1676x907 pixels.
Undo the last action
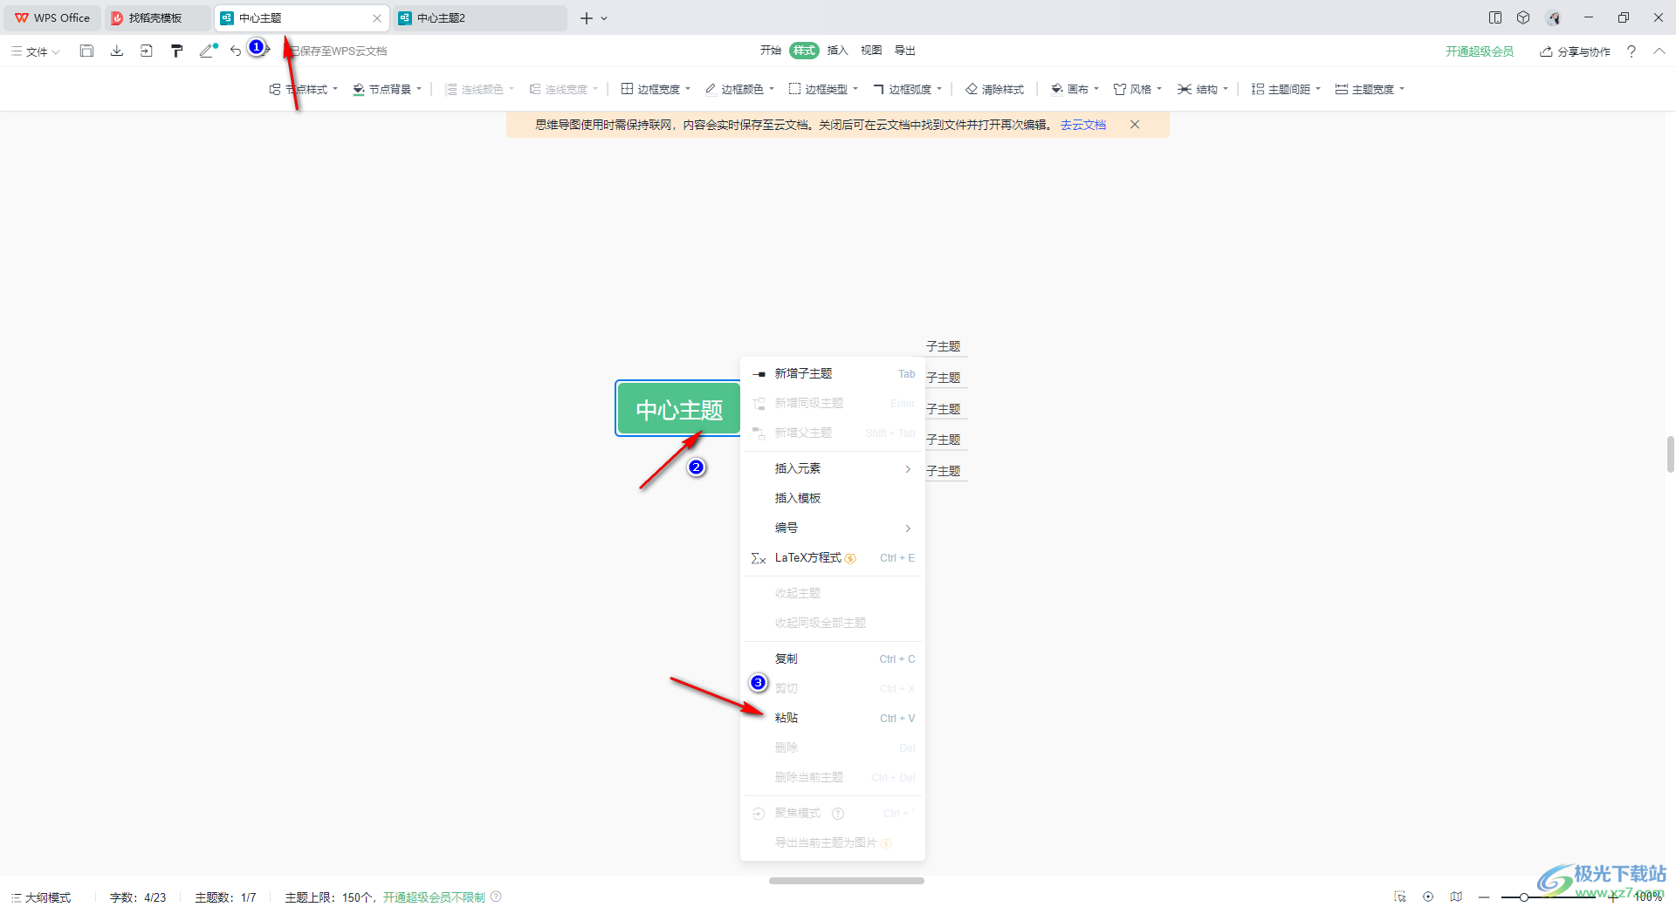[236, 51]
